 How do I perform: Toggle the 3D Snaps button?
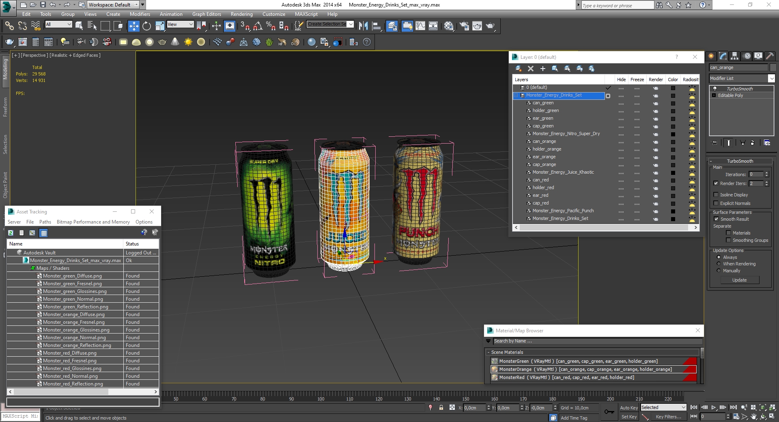coord(245,26)
